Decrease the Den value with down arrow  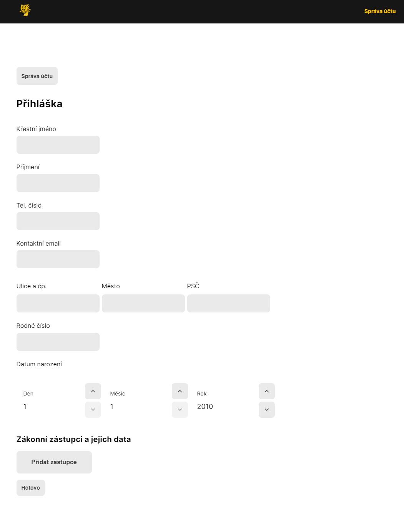[93, 410]
